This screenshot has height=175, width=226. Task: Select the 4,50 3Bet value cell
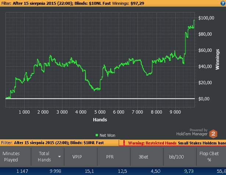(155, 171)
